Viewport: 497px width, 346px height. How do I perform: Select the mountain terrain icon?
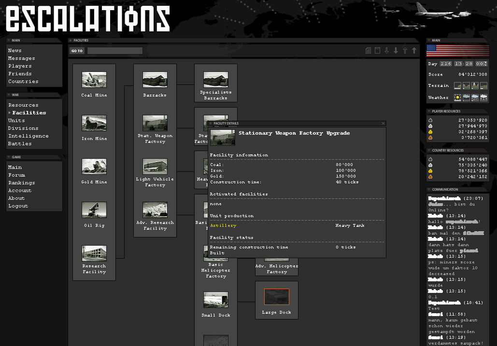(x=475, y=85)
